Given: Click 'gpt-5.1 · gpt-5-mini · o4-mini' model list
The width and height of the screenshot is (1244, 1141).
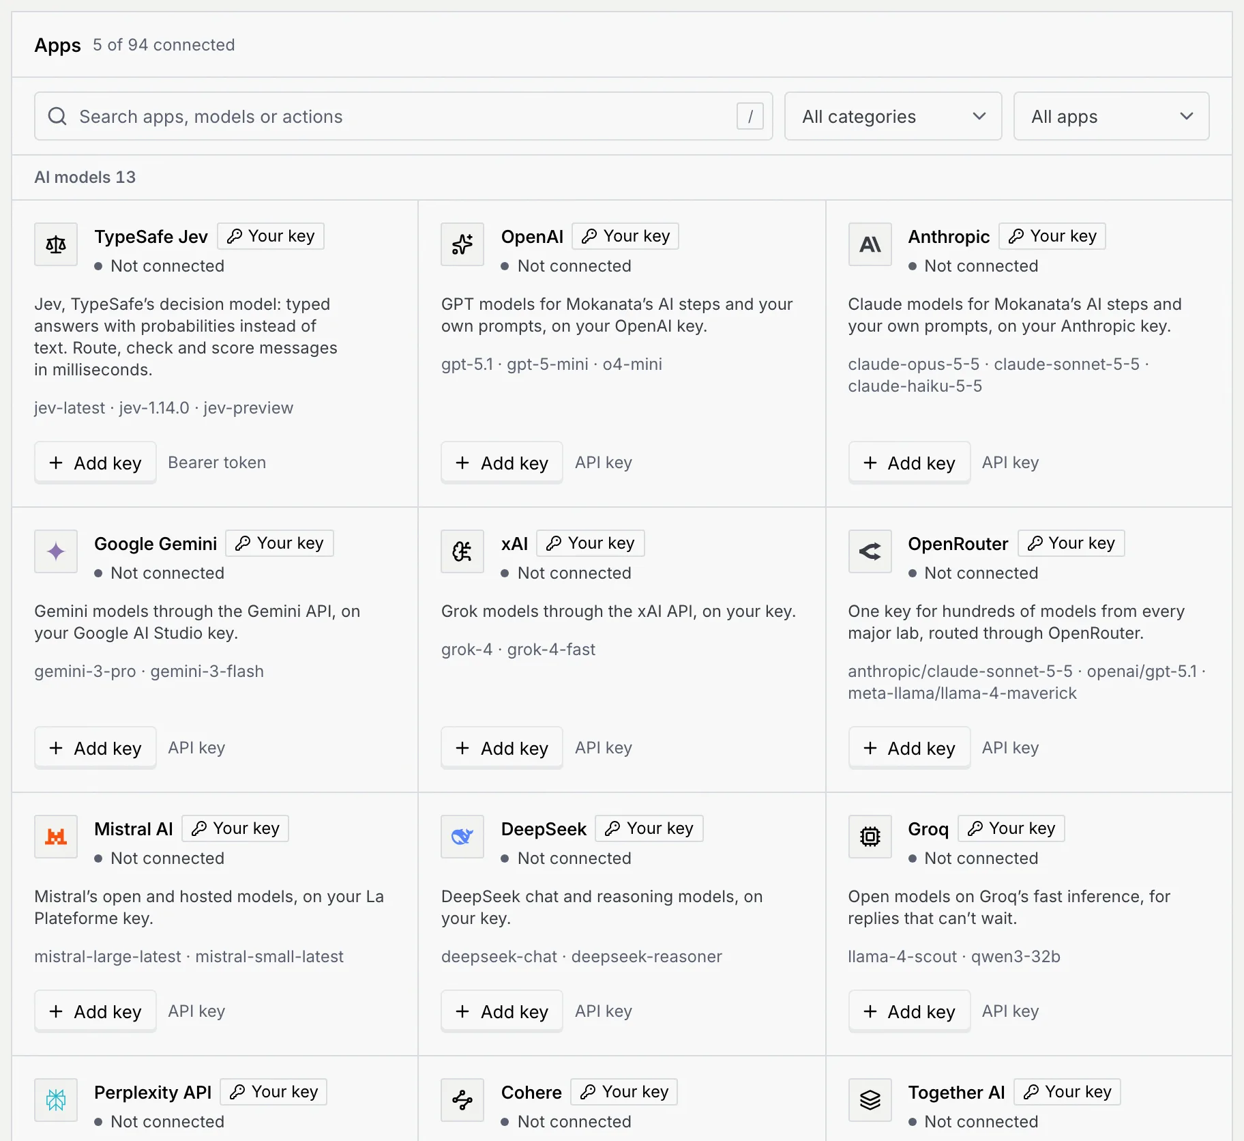Looking at the screenshot, I should click(552, 364).
